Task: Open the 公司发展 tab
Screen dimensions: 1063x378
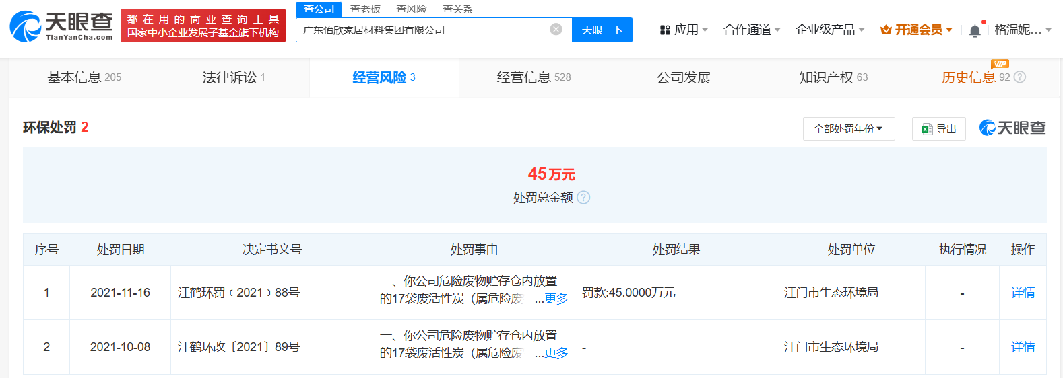Action: point(684,77)
